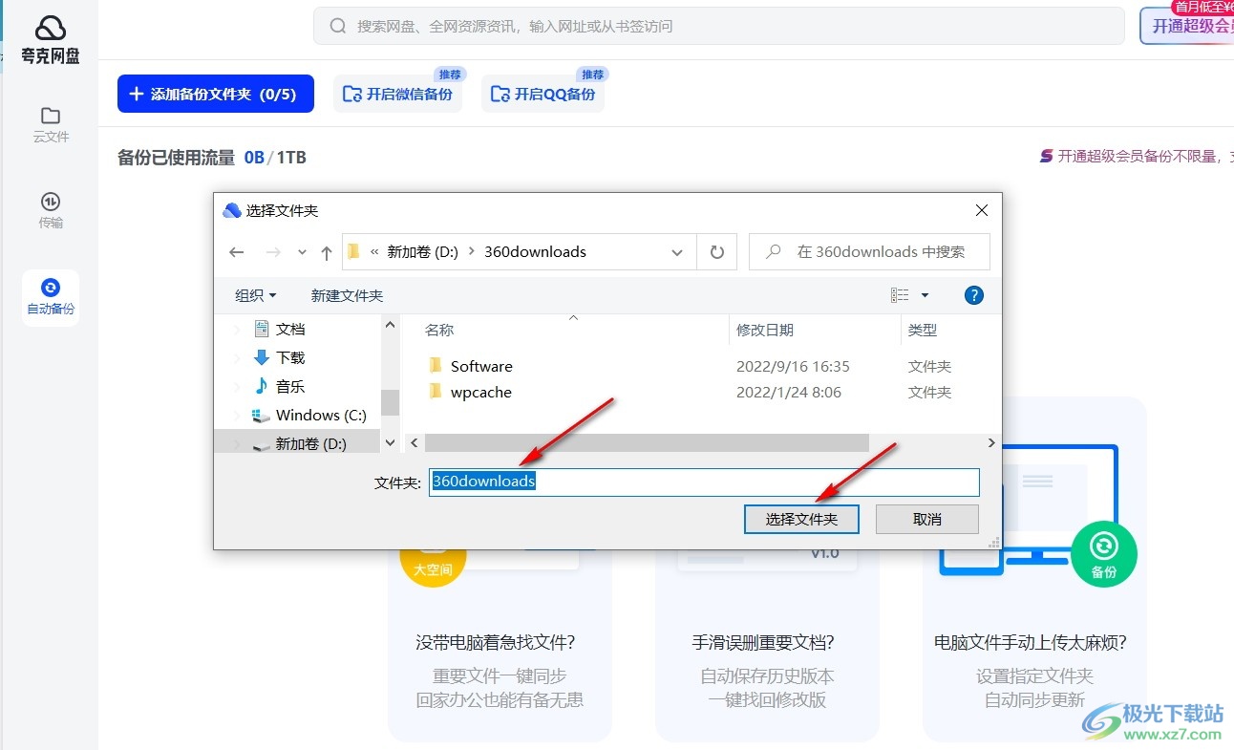The image size is (1234, 750).
Task: Open the view options dropdown arrow
Action: tap(925, 295)
